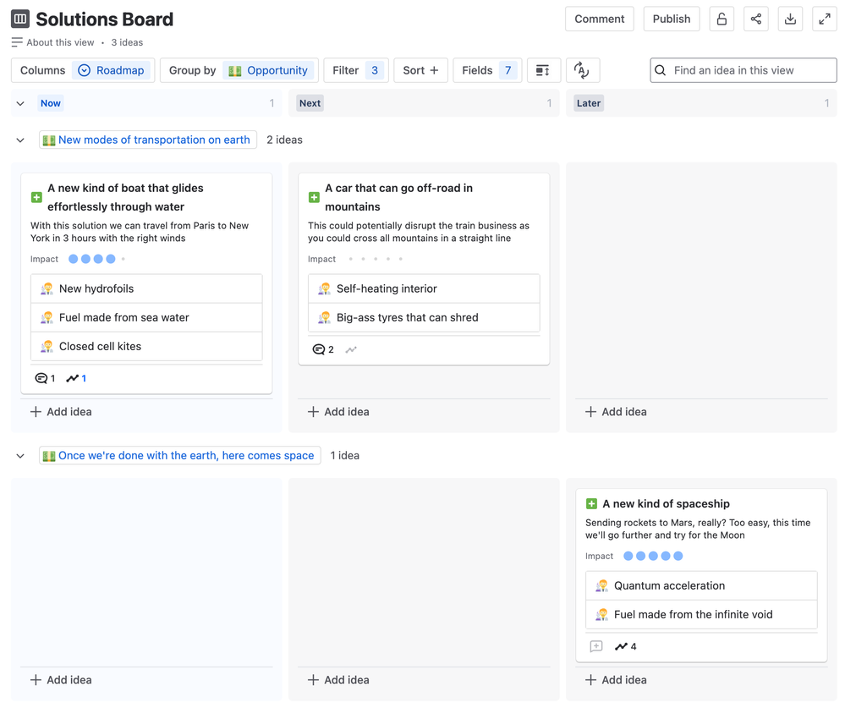Image resolution: width=845 pixels, height=708 pixels.
Task: Open the Filter menu with 3 filters
Action: [355, 70]
